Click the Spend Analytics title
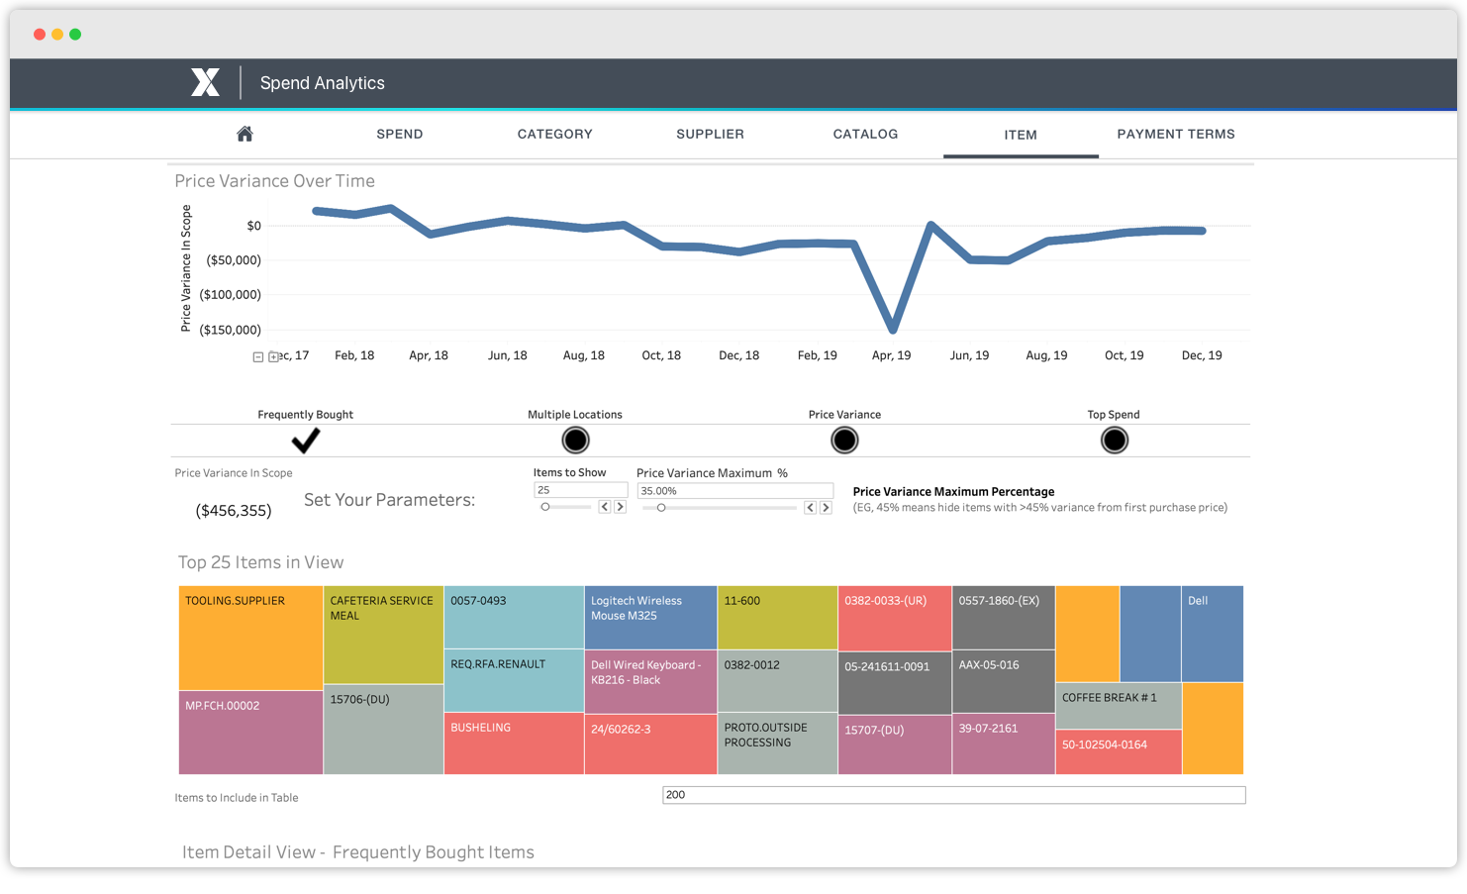Viewport: 1467px width, 894px height. tap(323, 83)
